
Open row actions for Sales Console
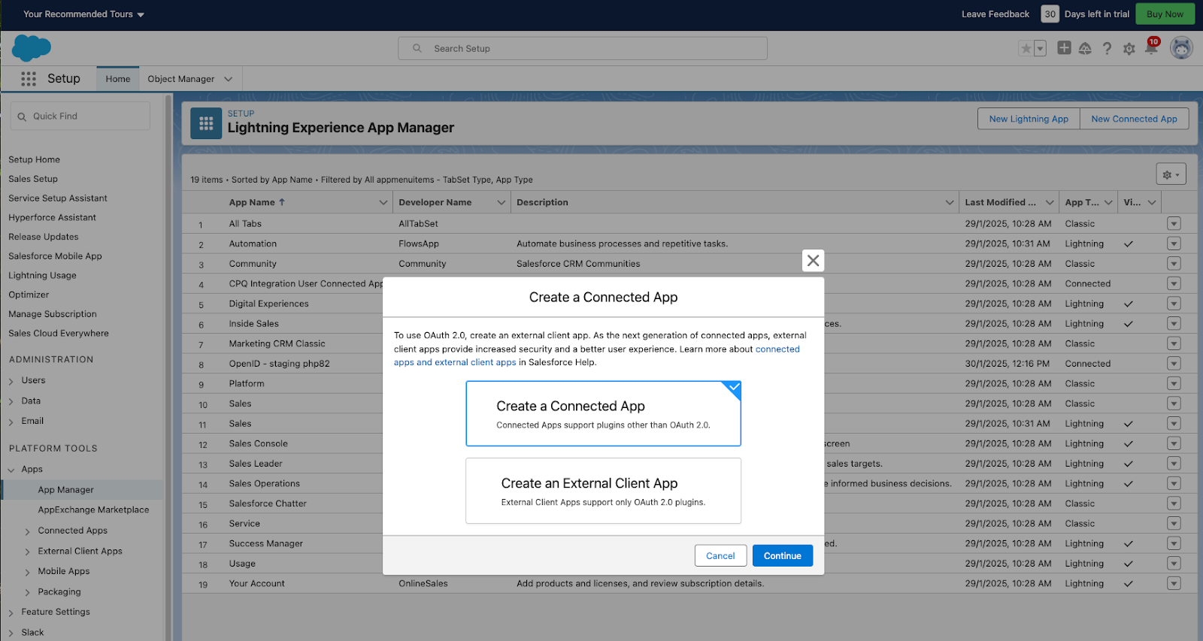[x=1174, y=443]
